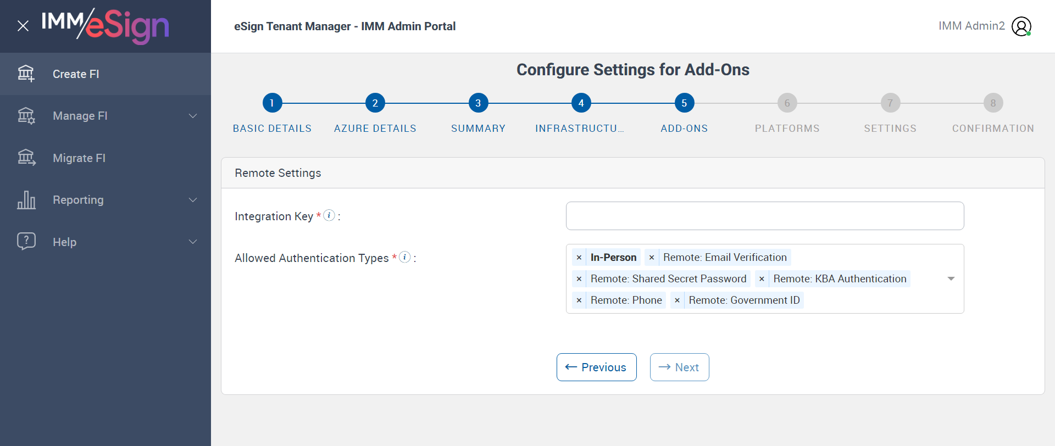Click the Reporting bar chart icon
The height and width of the screenshot is (446, 1055).
coord(26,200)
